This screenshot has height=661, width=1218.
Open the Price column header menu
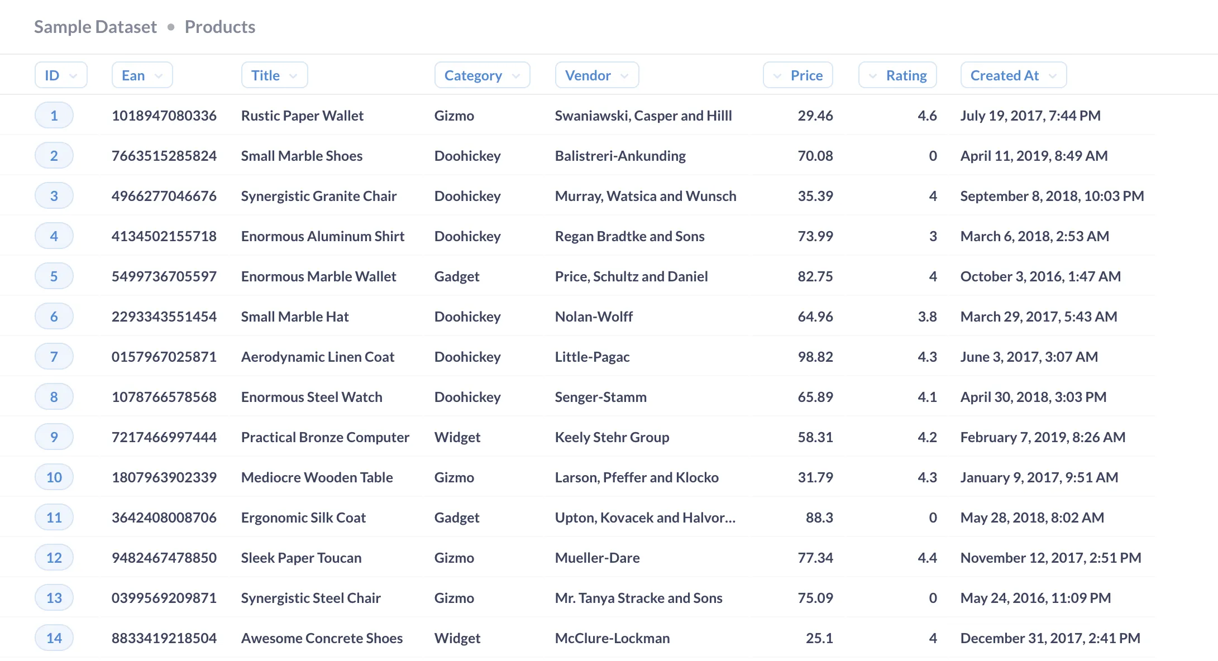tap(798, 75)
